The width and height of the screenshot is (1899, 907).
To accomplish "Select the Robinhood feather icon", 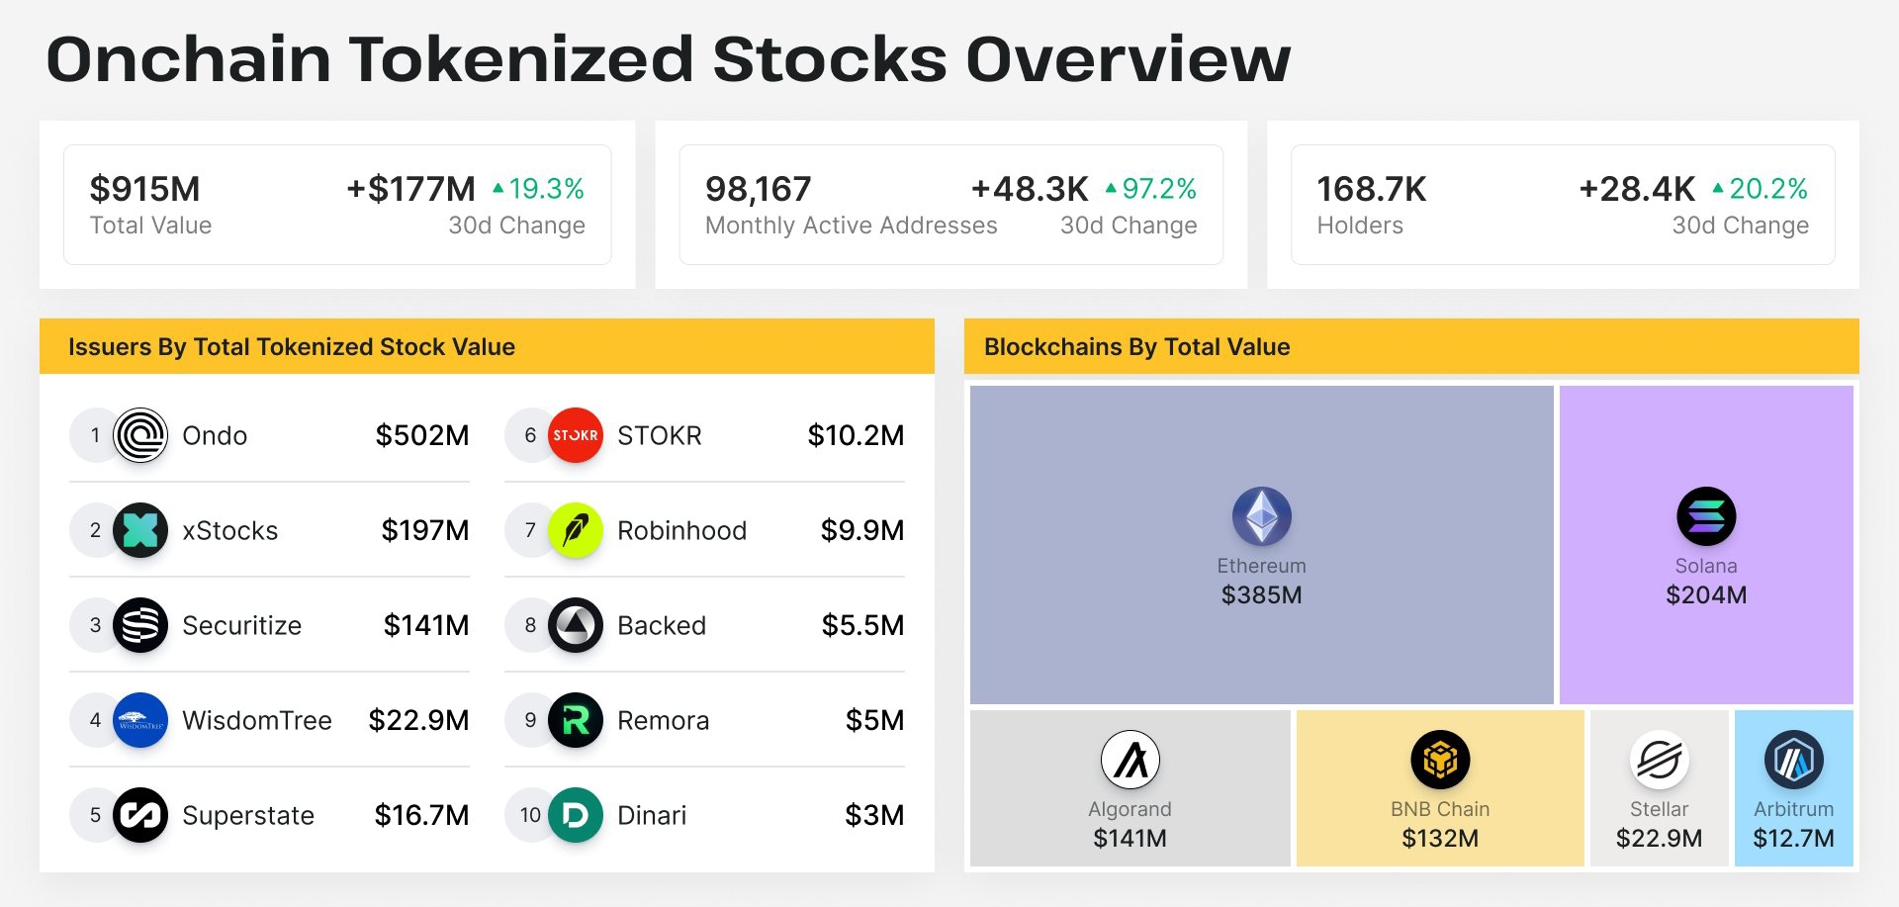I will (576, 530).
